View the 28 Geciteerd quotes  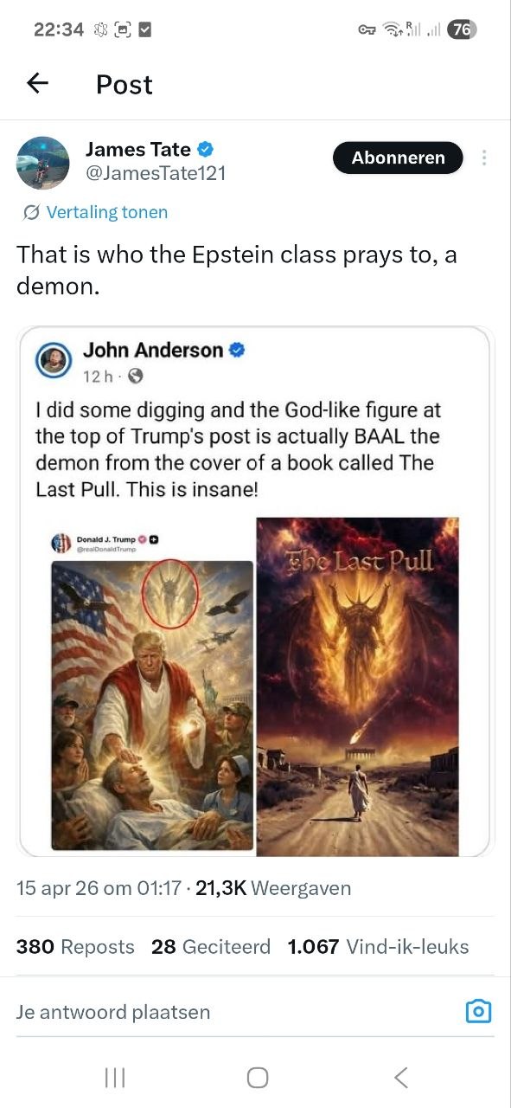coord(211,947)
